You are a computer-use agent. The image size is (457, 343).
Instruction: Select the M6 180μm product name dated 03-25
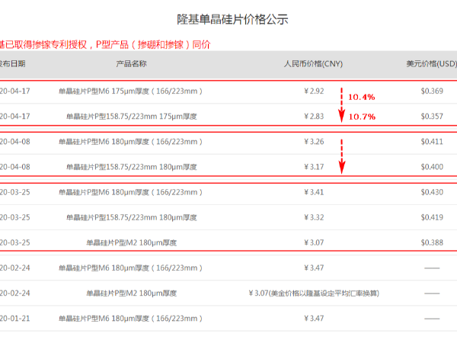pyautogui.click(x=130, y=192)
